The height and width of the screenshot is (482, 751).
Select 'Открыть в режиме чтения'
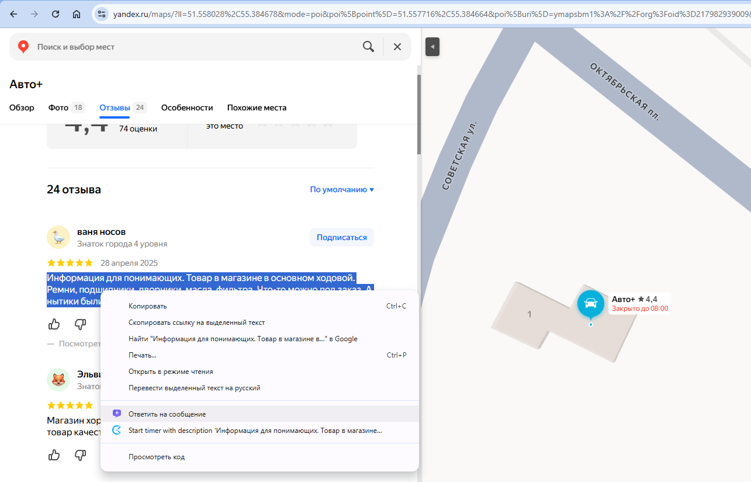pyautogui.click(x=259, y=372)
